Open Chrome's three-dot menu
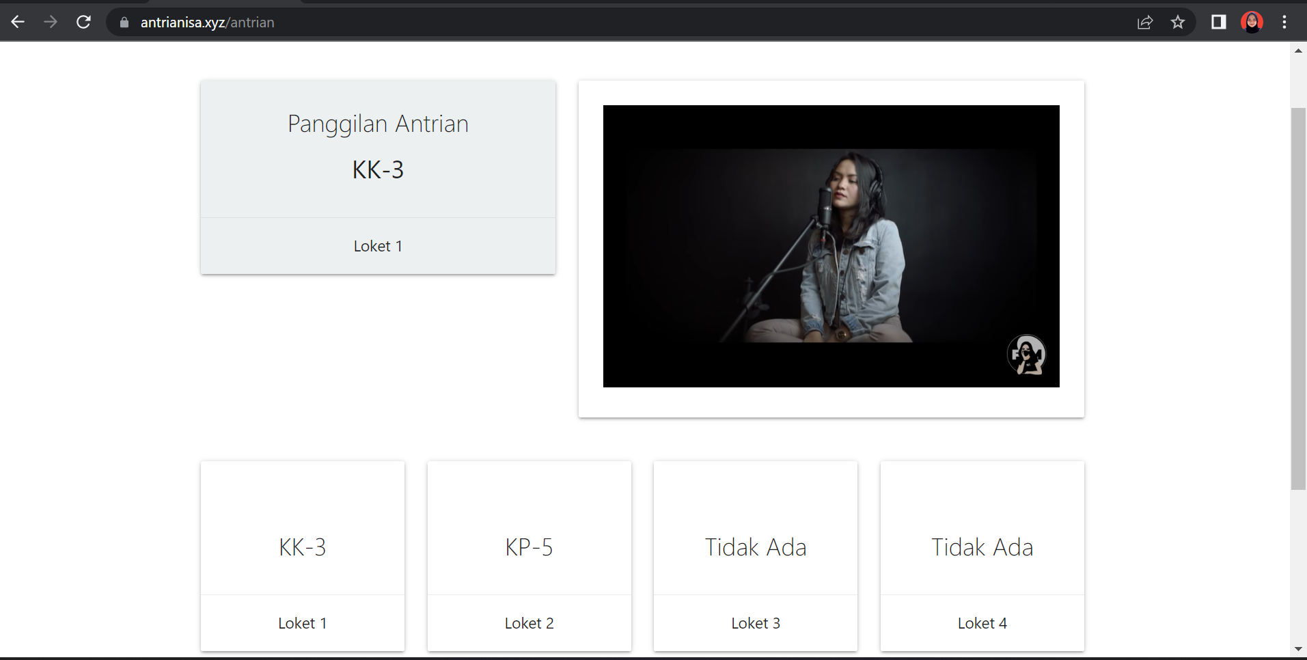Viewport: 1307px width, 660px height. pos(1284,23)
